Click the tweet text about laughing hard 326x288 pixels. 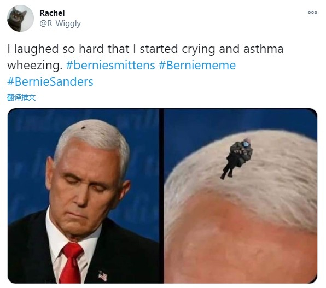pyautogui.click(x=145, y=57)
